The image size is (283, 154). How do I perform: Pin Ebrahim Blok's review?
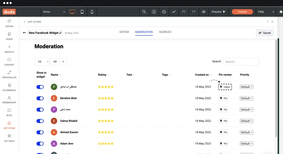224,98
